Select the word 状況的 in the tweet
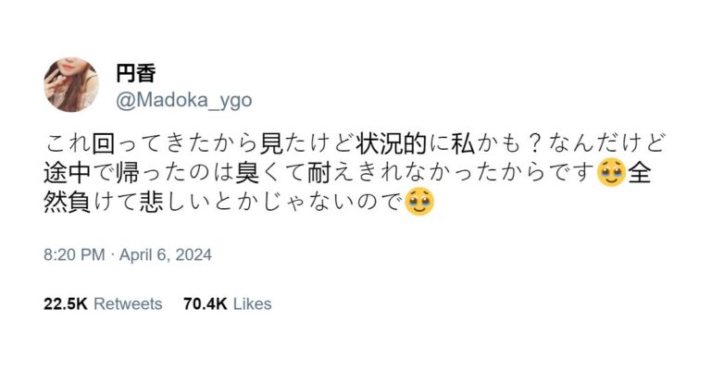This screenshot has height=371, width=711. (392, 143)
